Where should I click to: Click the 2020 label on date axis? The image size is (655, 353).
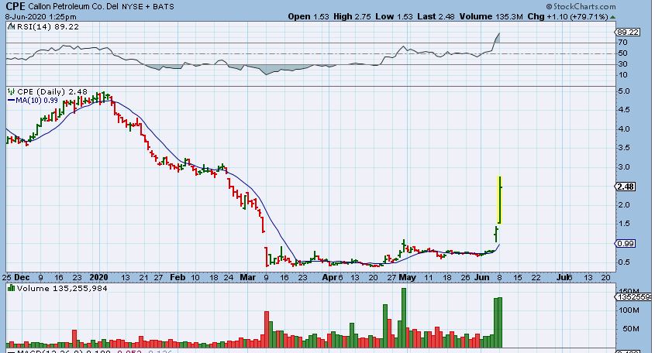pyautogui.click(x=98, y=277)
